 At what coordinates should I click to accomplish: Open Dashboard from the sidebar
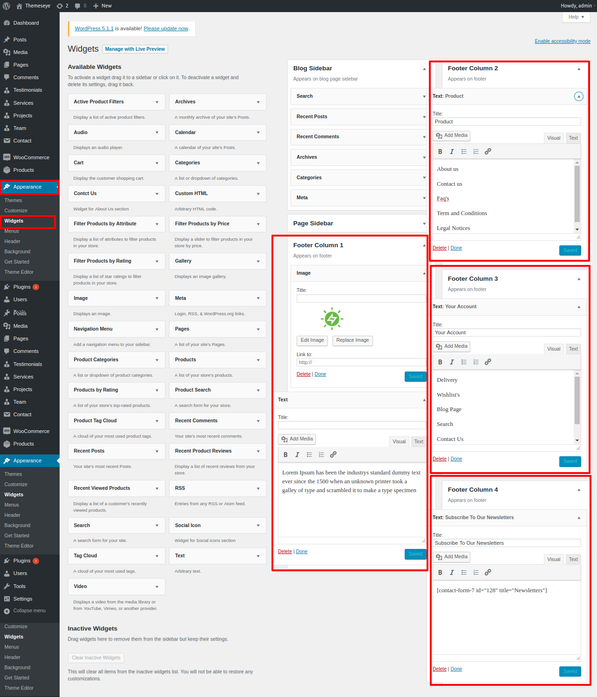[26, 23]
